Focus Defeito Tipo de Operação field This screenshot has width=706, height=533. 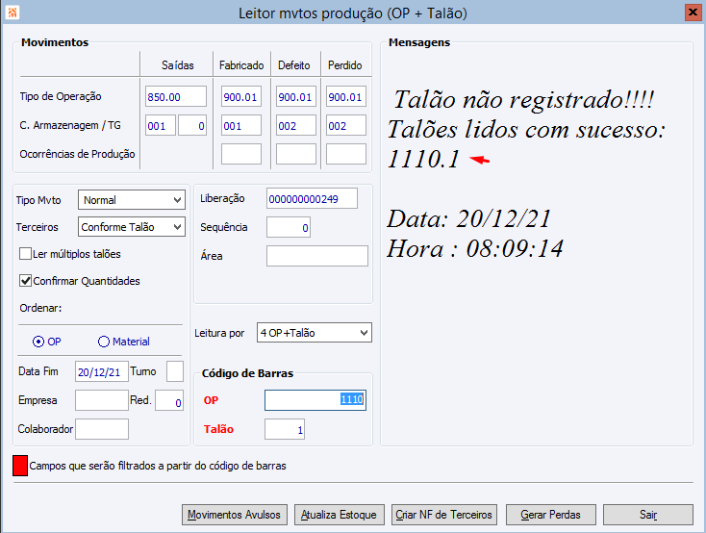point(296,97)
